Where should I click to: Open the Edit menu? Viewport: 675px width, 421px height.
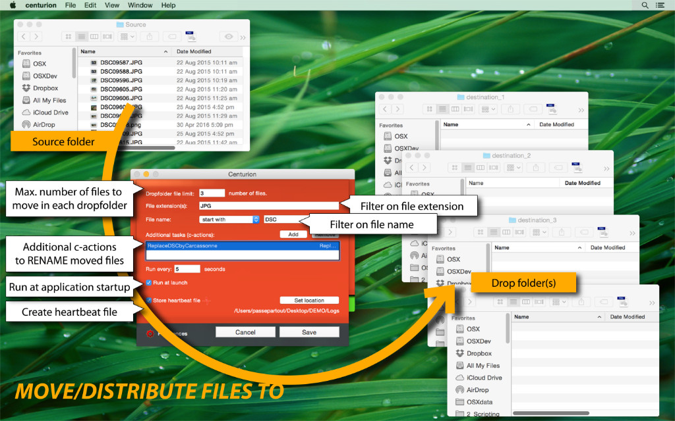(x=90, y=5)
